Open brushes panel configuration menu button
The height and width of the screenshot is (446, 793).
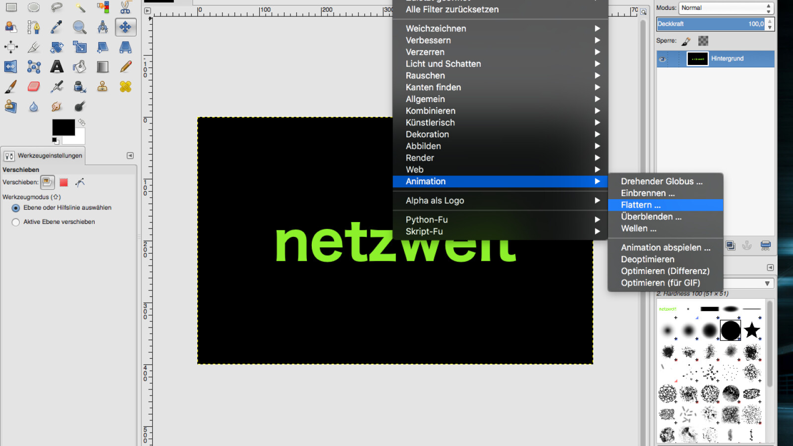point(770,268)
